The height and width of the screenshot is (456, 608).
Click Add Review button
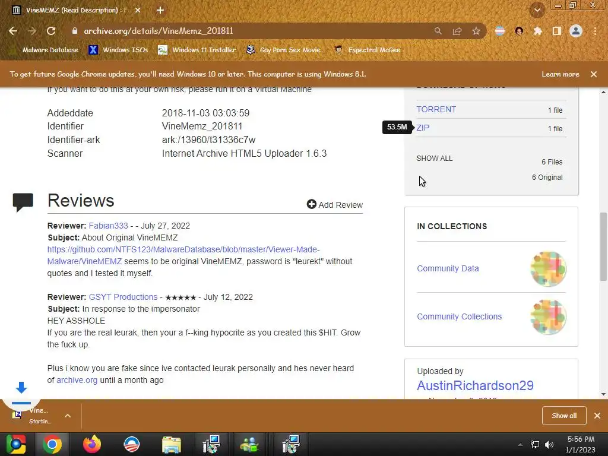pyautogui.click(x=335, y=204)
